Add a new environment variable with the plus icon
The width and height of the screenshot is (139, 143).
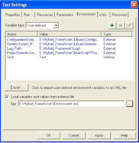(112, 25)
